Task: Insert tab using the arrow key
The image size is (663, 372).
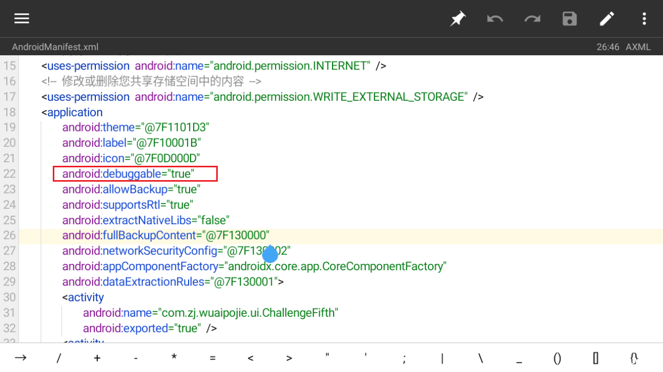Action: (x=20, y=358)
